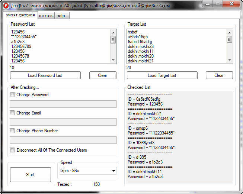Image resolution: width=243 pixels, height=194 pixels.
Task: Click ID = dokhi.mokhi11 in Checked List
Action: pyautogui.click(x=145, y=172)
